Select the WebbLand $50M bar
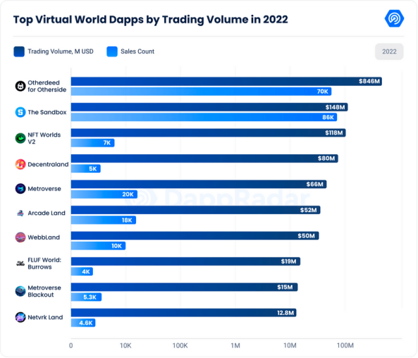The image size is (418, 358). (195, 235)
